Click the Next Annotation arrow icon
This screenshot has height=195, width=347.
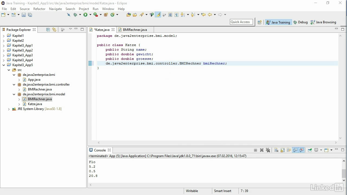[x=182, y=15]
